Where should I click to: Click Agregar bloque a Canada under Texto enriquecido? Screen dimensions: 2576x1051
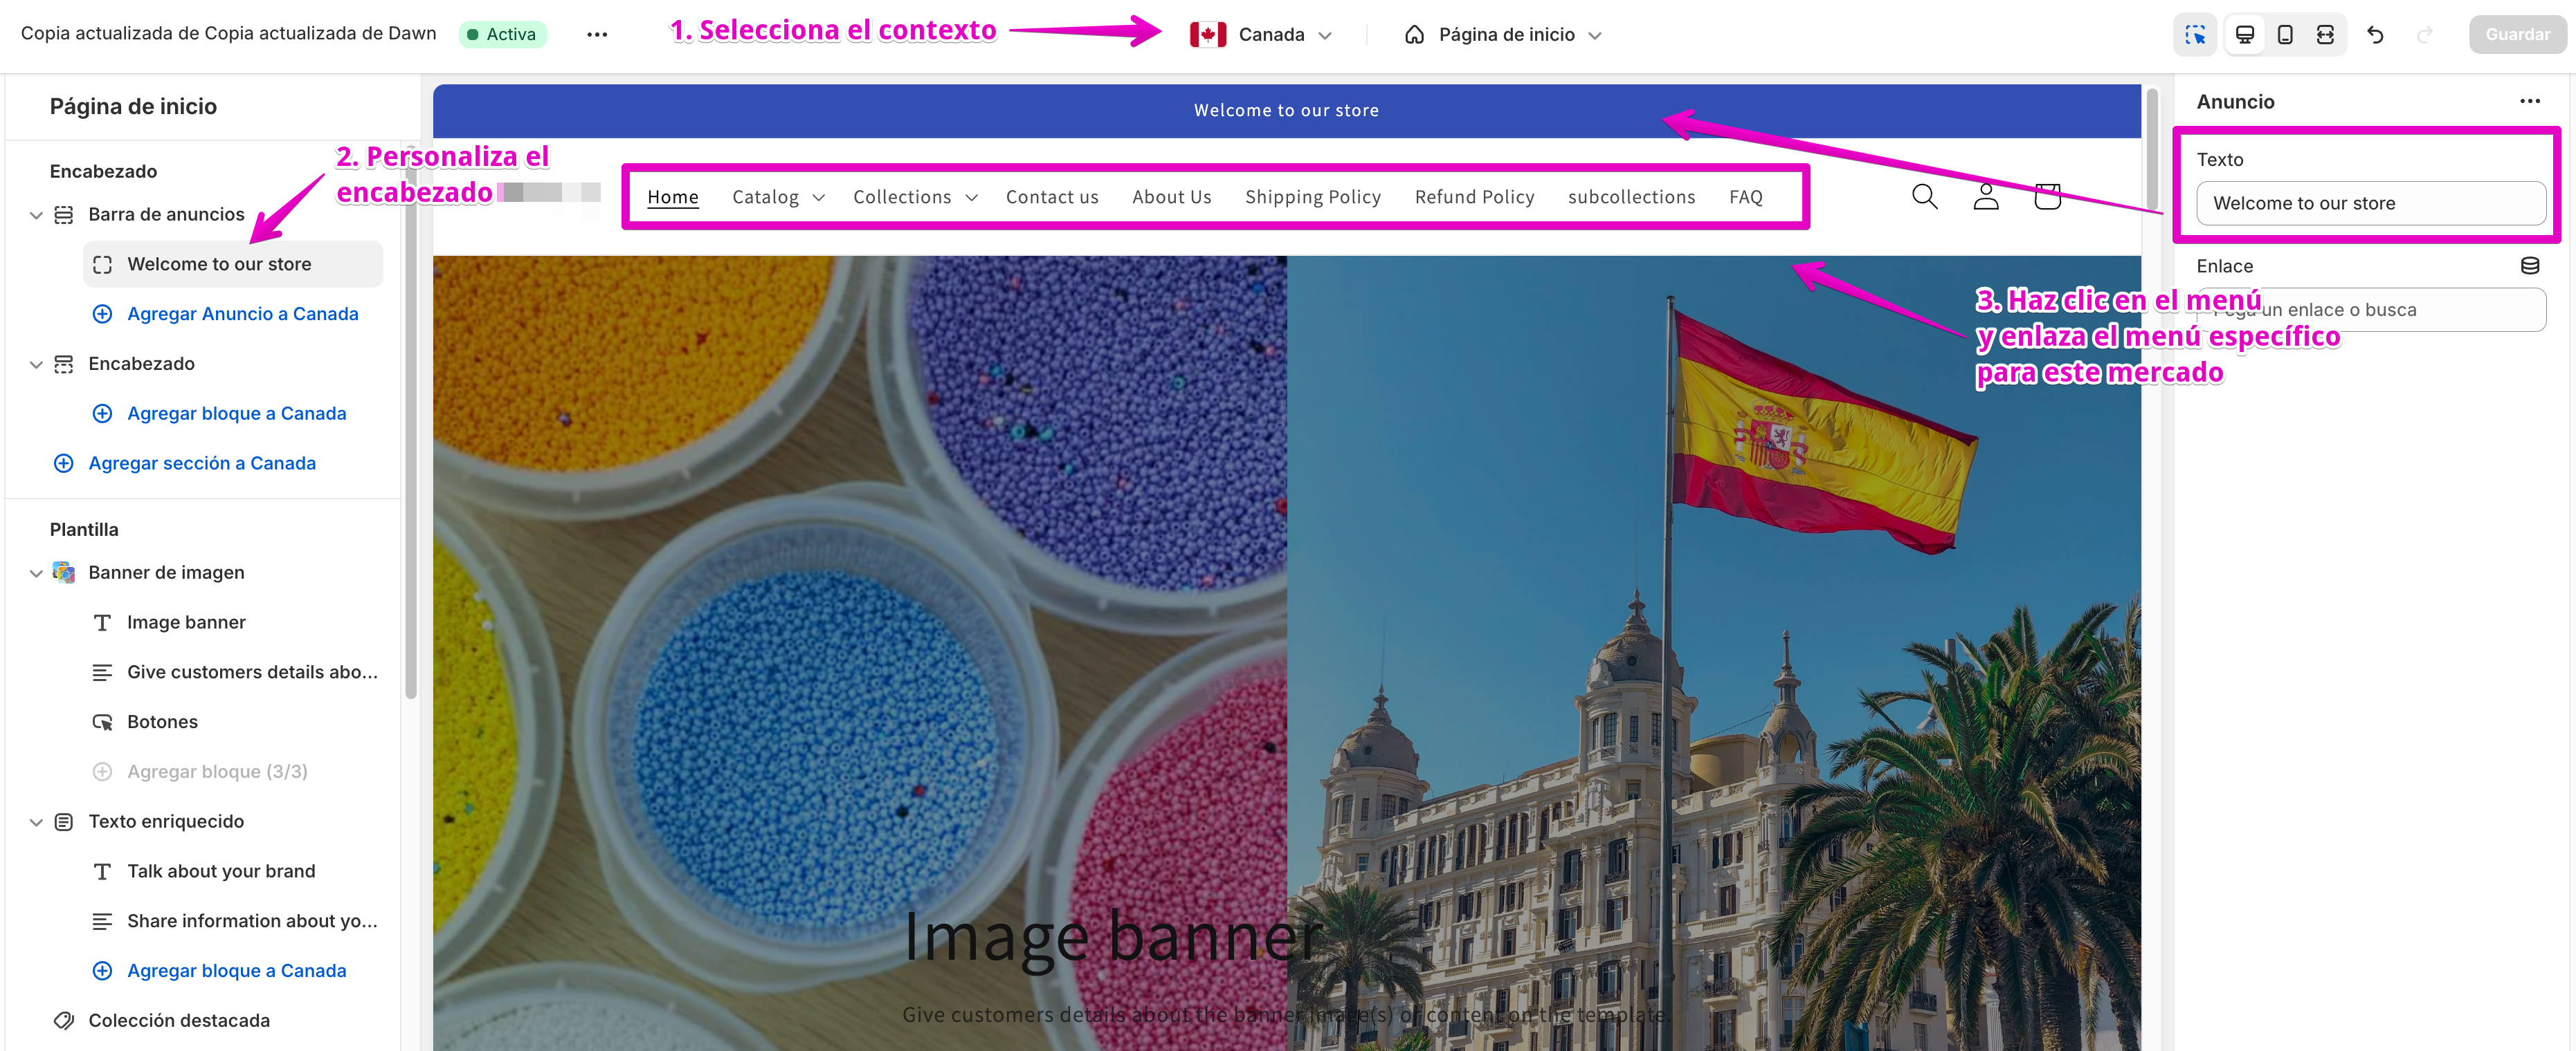click(x=236, y=971)
